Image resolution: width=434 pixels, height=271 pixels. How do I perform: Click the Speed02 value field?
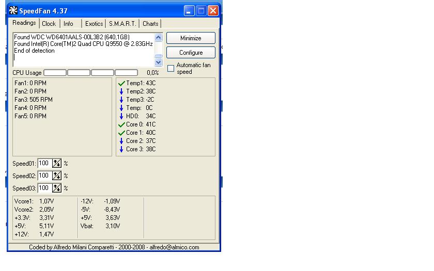point(44,176)
